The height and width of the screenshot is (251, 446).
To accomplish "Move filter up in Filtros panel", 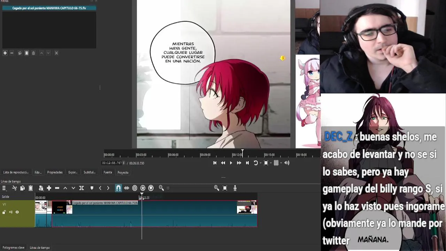I will point(41,53).
